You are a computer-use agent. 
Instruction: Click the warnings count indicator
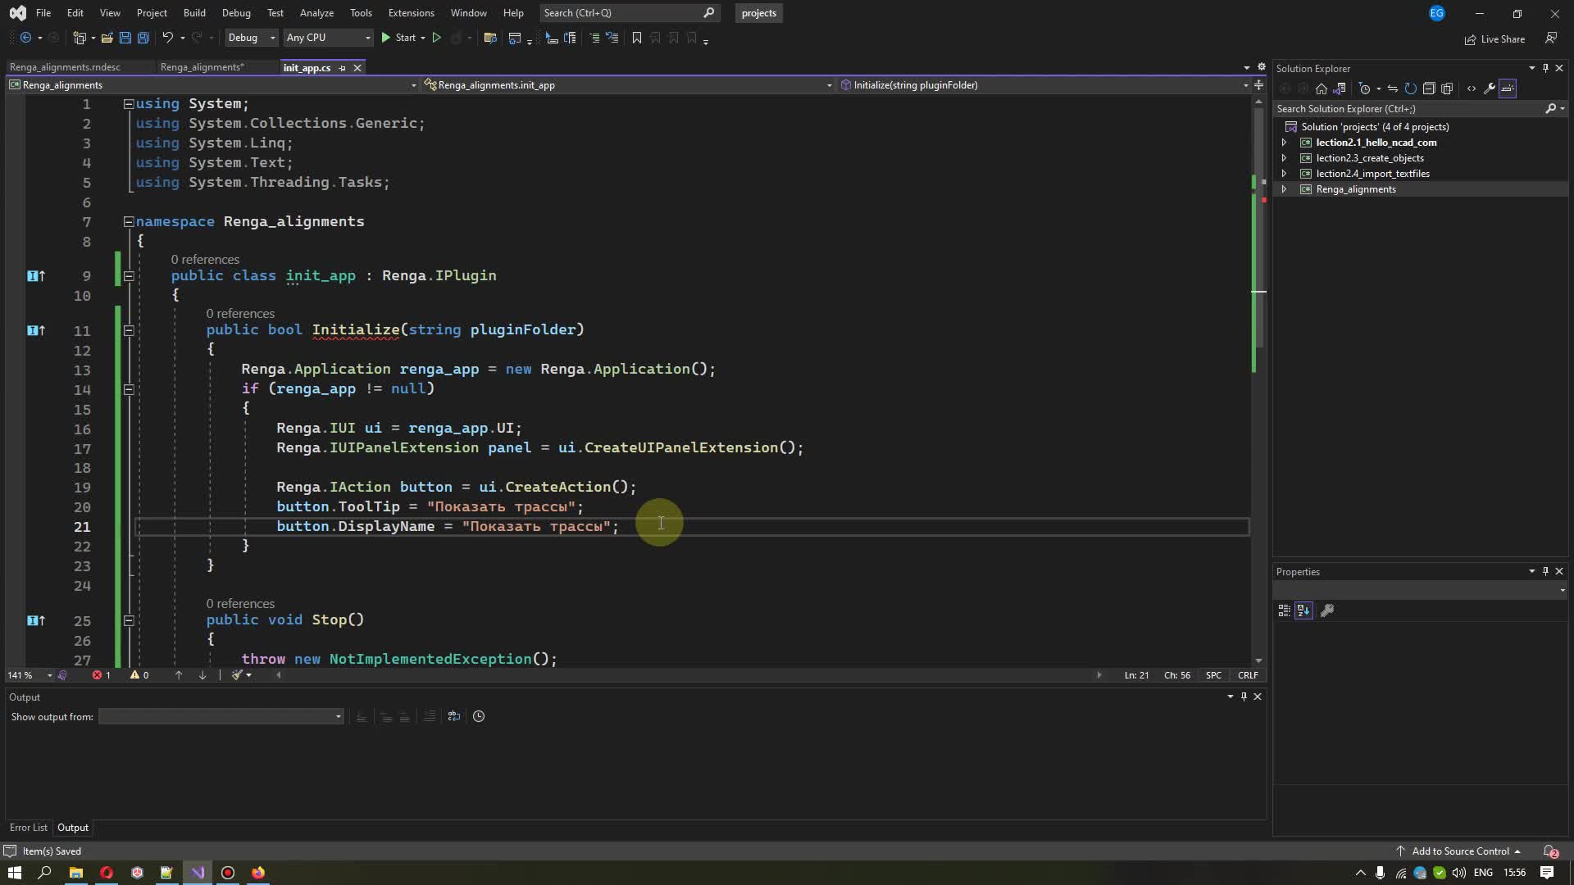(x=139, y=675)
